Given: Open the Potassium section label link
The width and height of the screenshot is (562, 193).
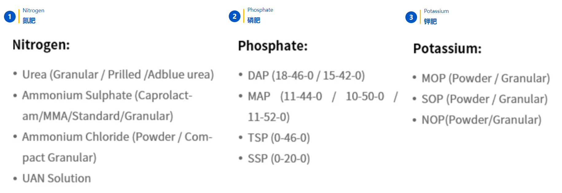Looking at the screenshot, I should 436,11.
